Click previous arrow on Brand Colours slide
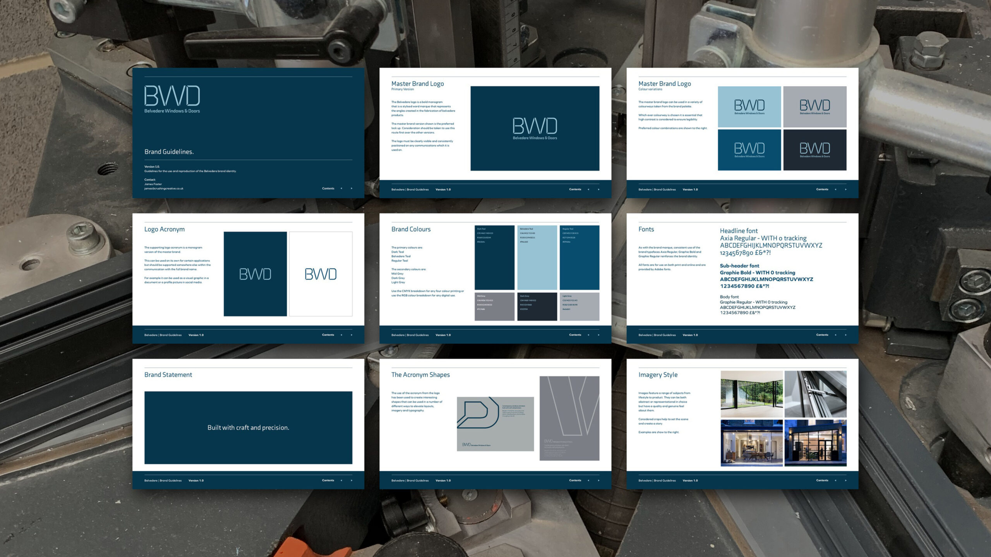Screen dimensions: 991x557 point(588,335)
